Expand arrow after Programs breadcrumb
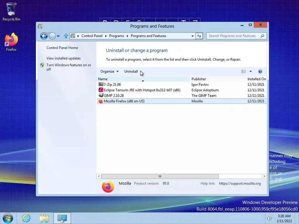The image size is (299, 224). point(127,36)
